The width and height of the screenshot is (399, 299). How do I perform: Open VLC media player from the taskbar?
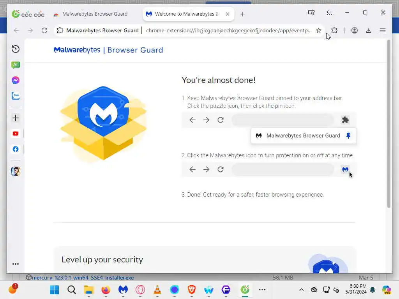click(x=157, y=290)
